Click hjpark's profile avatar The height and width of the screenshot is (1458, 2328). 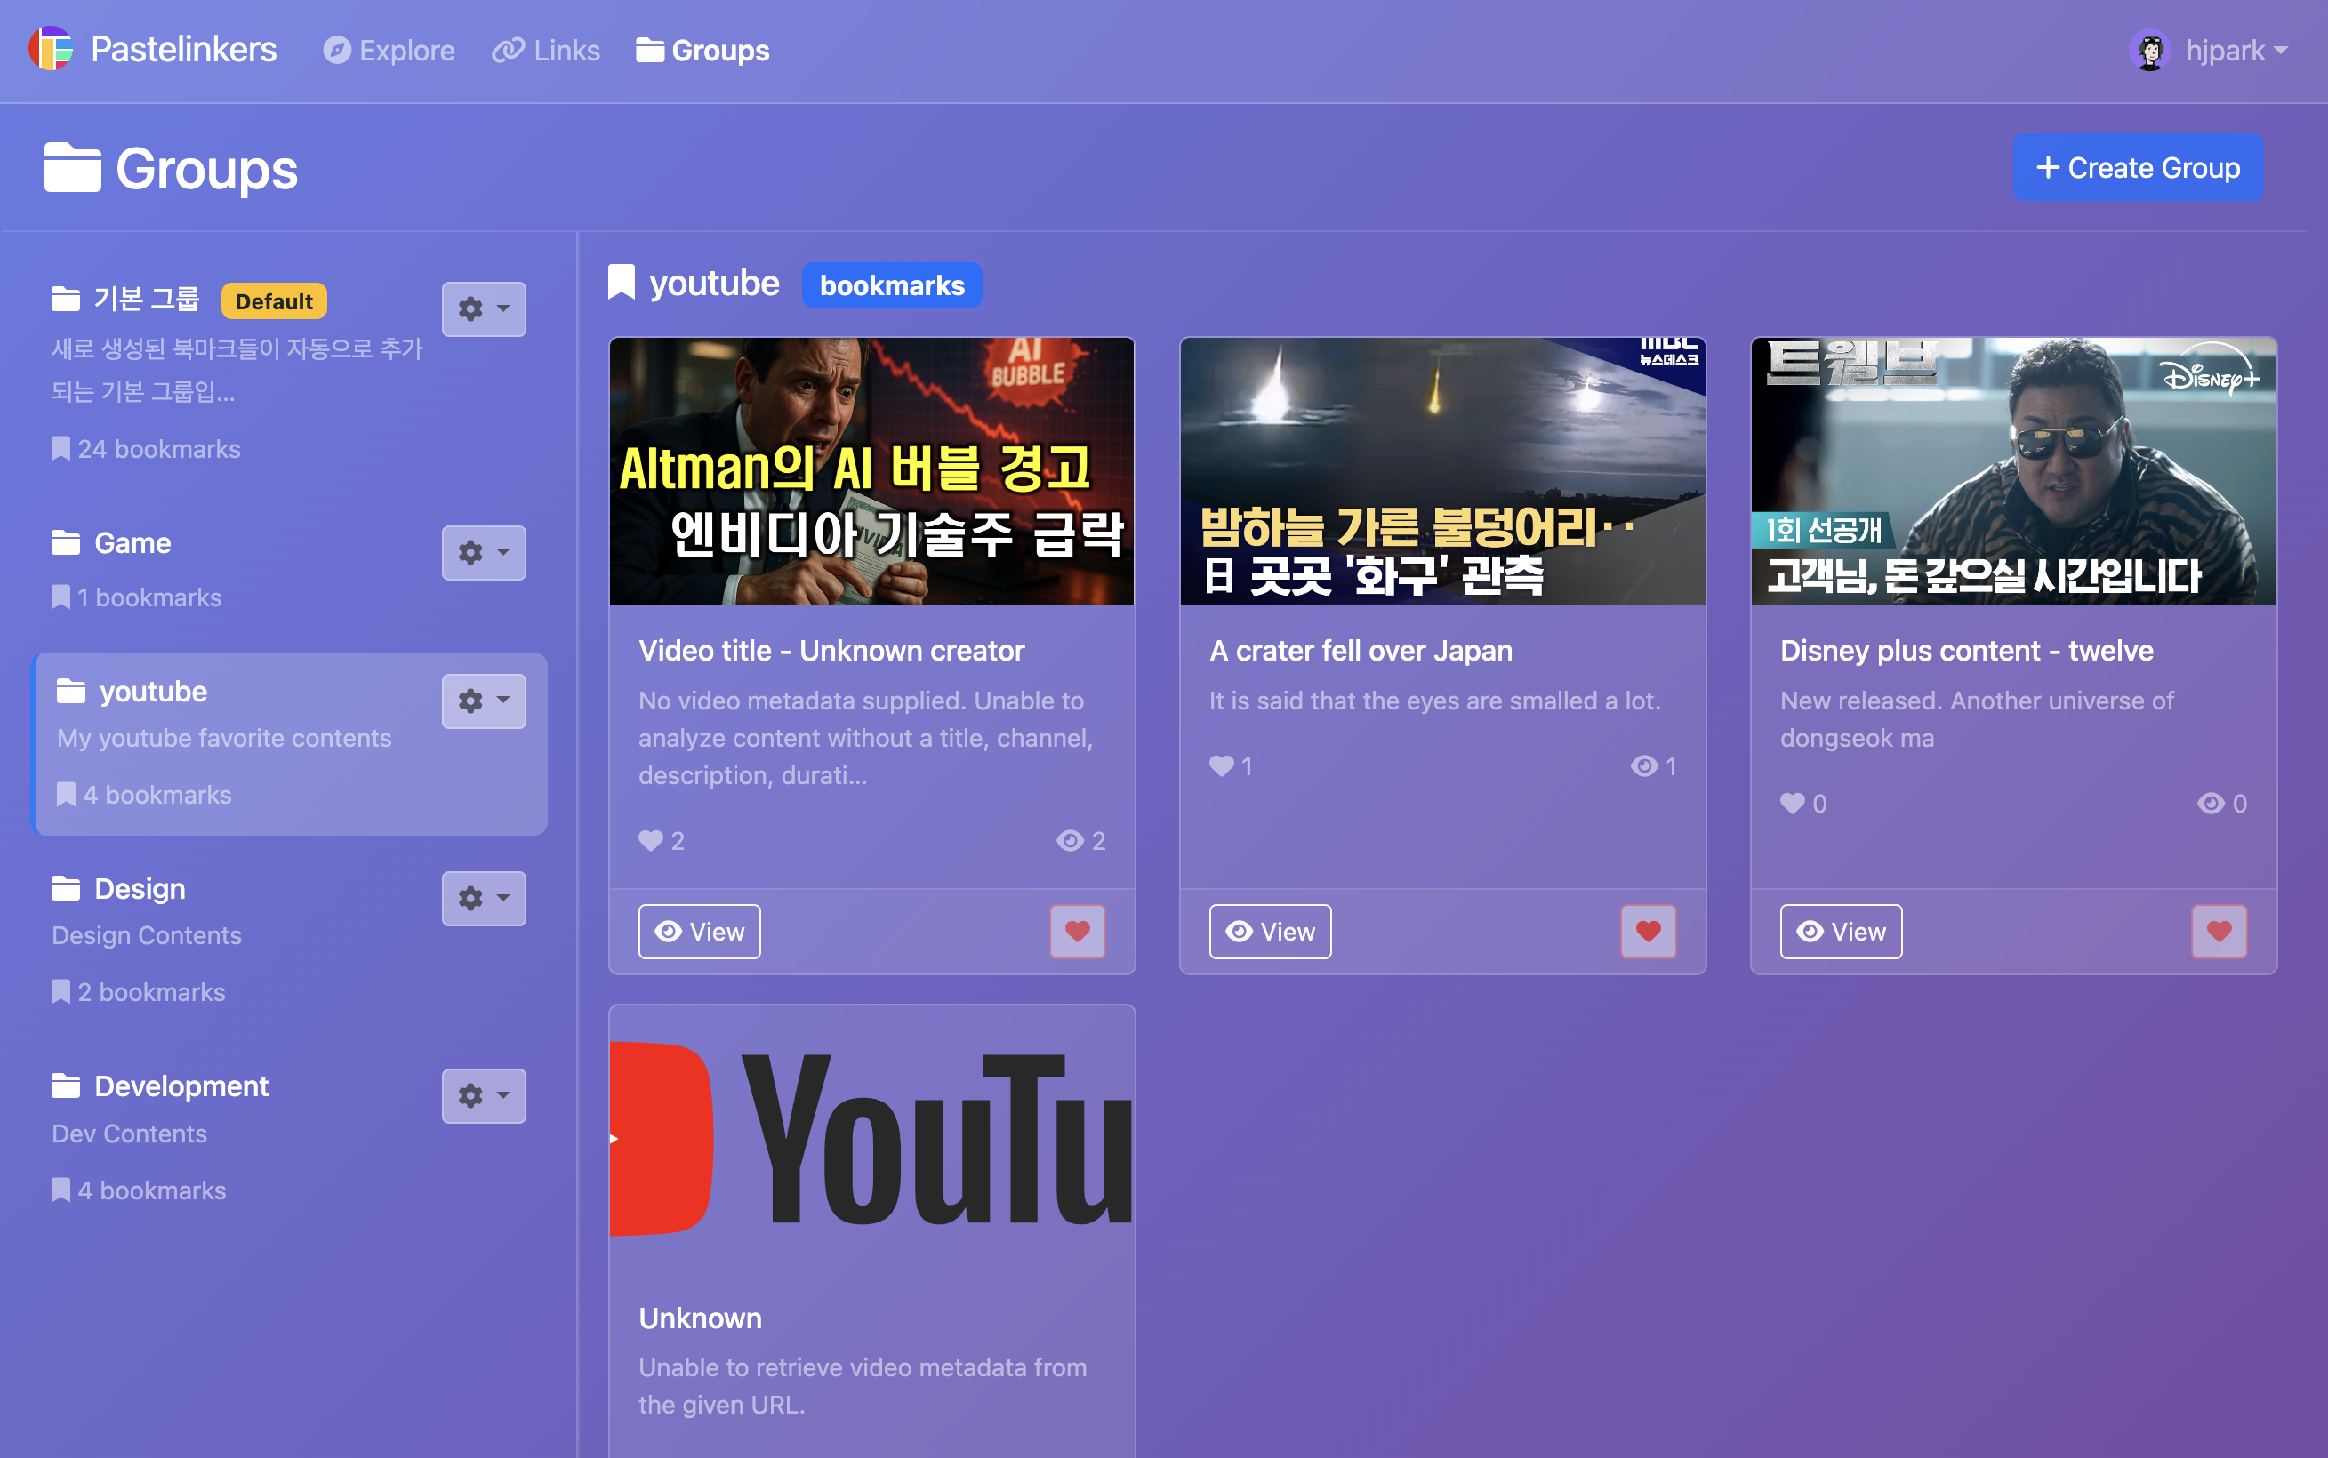(x=2149, y=50)
